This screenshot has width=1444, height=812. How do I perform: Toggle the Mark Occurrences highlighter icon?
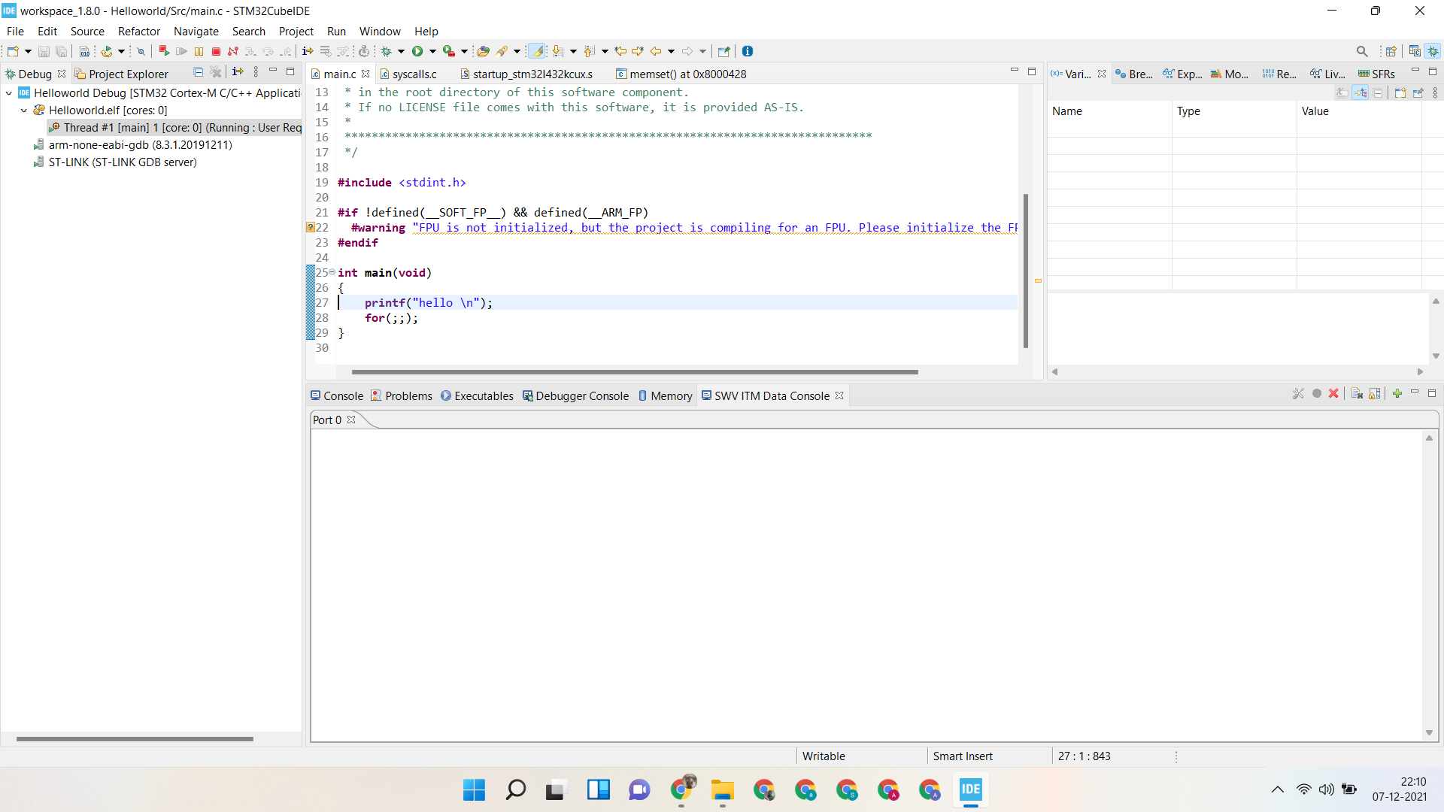click(x=536, y=51)
